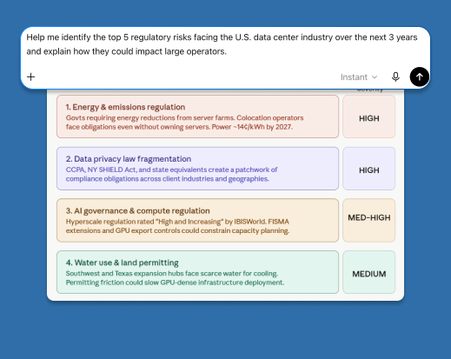Click text "Power ~14¢/kWh by 2027."
The width and height of the screenshot is (451, 359).
click(x=252, y=127)
